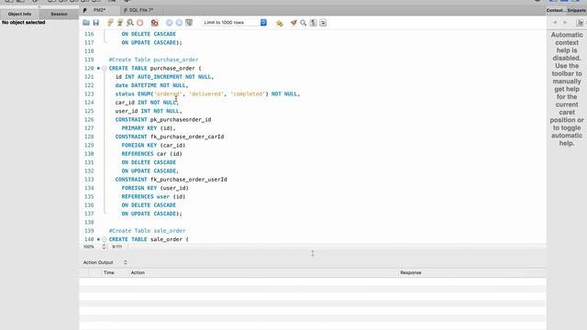Save the script with the floppy disk icon
587x330 pixels.
tap(96, 23)
